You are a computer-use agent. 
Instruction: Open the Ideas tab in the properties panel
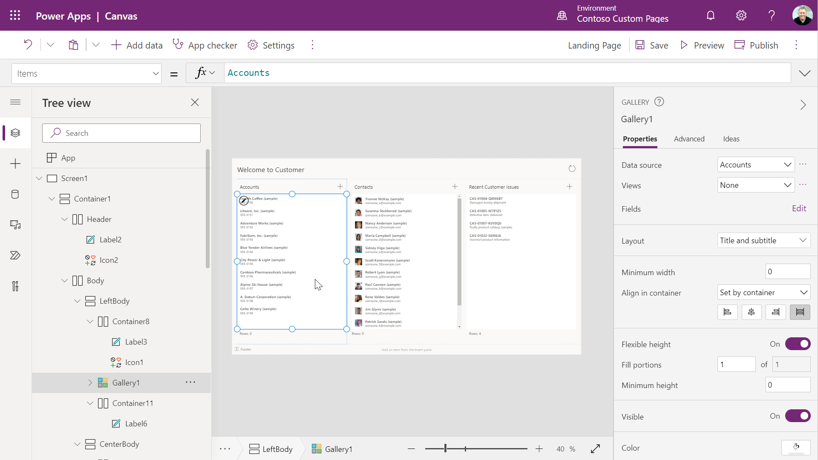click(x=731, y=139)
